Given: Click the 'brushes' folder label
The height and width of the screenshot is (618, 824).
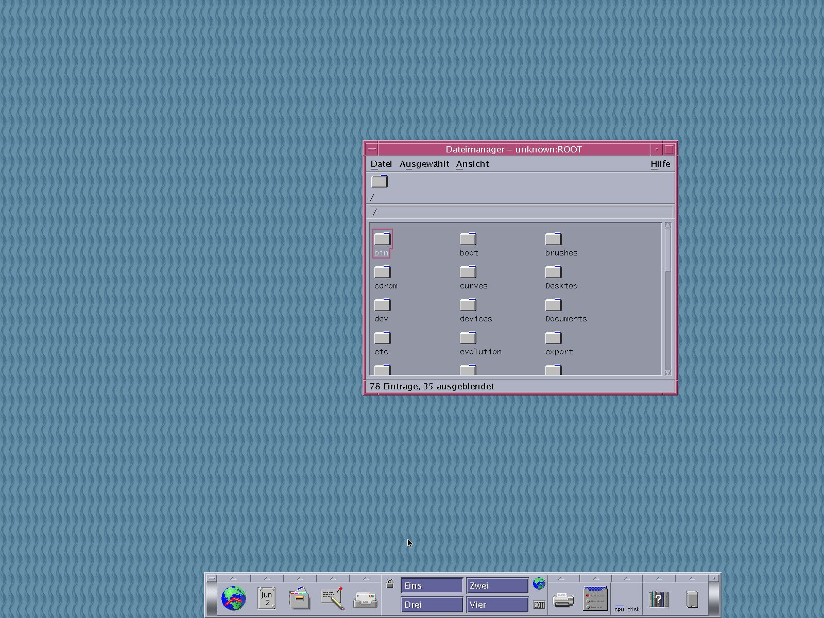Looking at the screenshot, I should click(561, 253).
